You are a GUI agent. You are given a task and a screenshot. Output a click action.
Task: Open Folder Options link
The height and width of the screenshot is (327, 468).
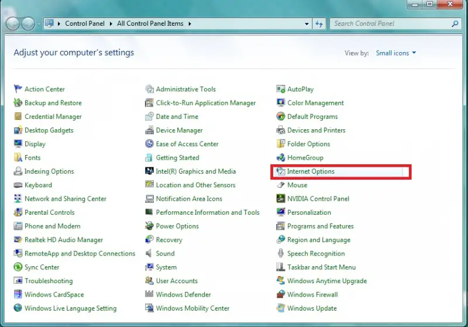pos(309,144)
